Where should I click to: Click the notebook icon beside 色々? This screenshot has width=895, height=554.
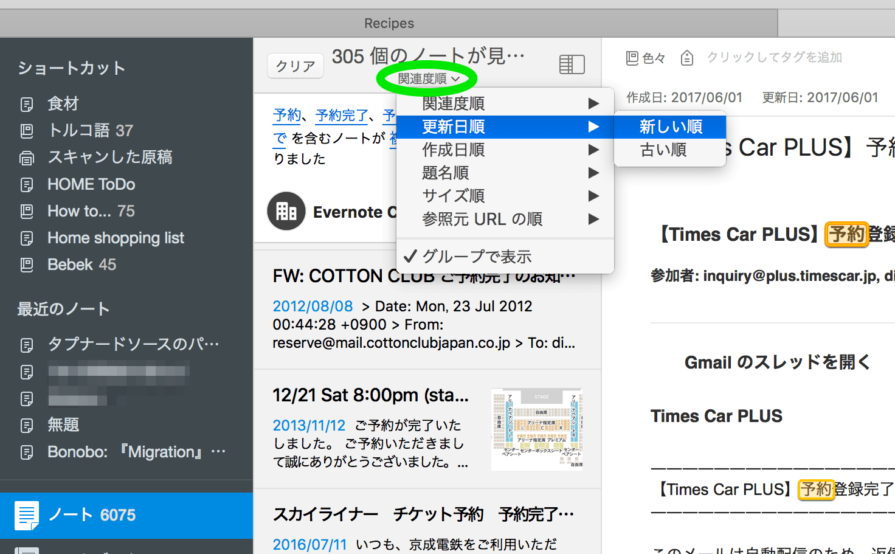(x=632, y=58)
